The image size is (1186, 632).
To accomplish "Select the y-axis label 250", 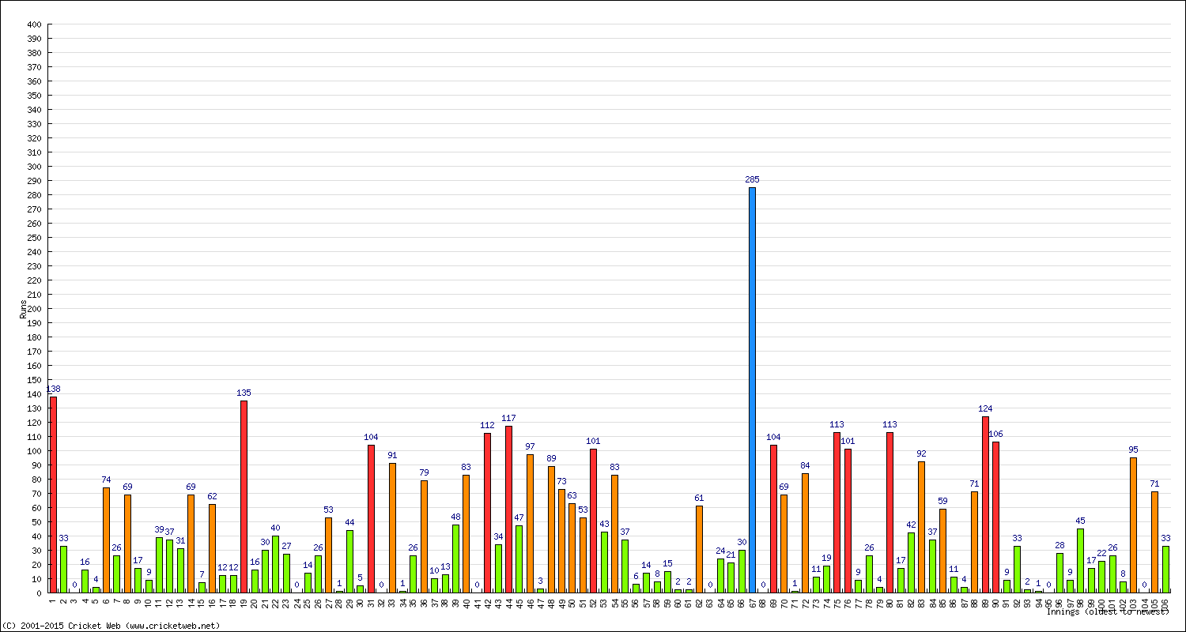I will [x=33, y=238].
